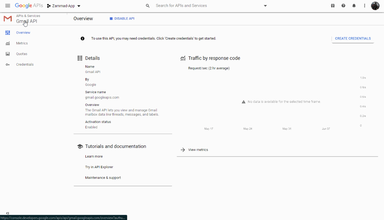Click the Traffic by response code heading
Viewport: 384px width, 220px height.
[x=214, y=58]
